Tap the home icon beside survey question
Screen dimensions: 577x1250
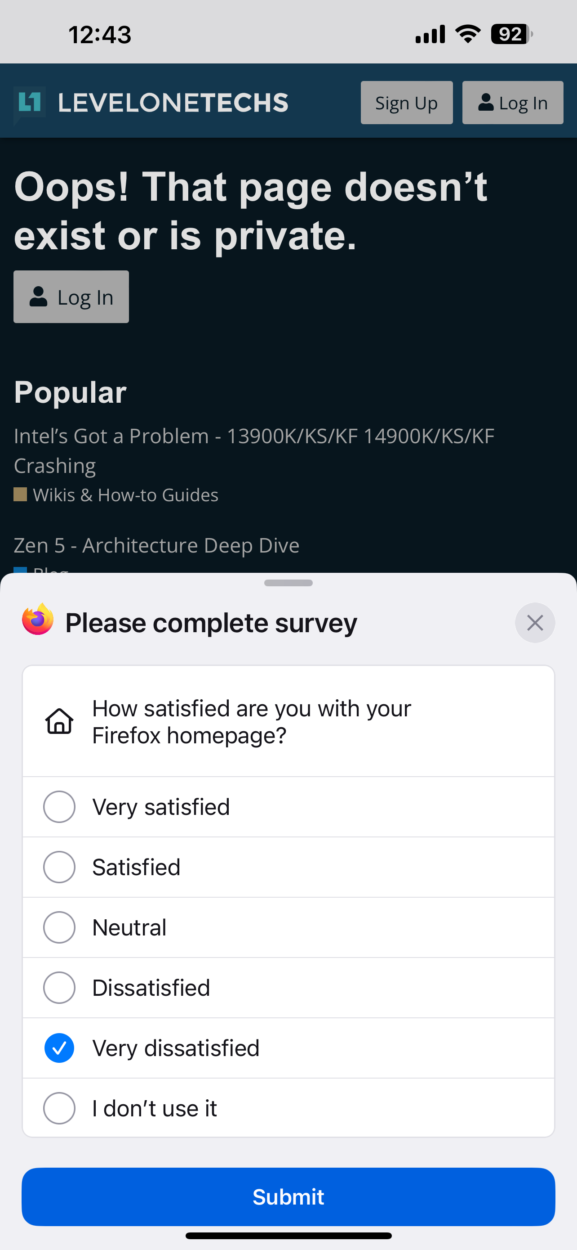(x=59, y=721)
